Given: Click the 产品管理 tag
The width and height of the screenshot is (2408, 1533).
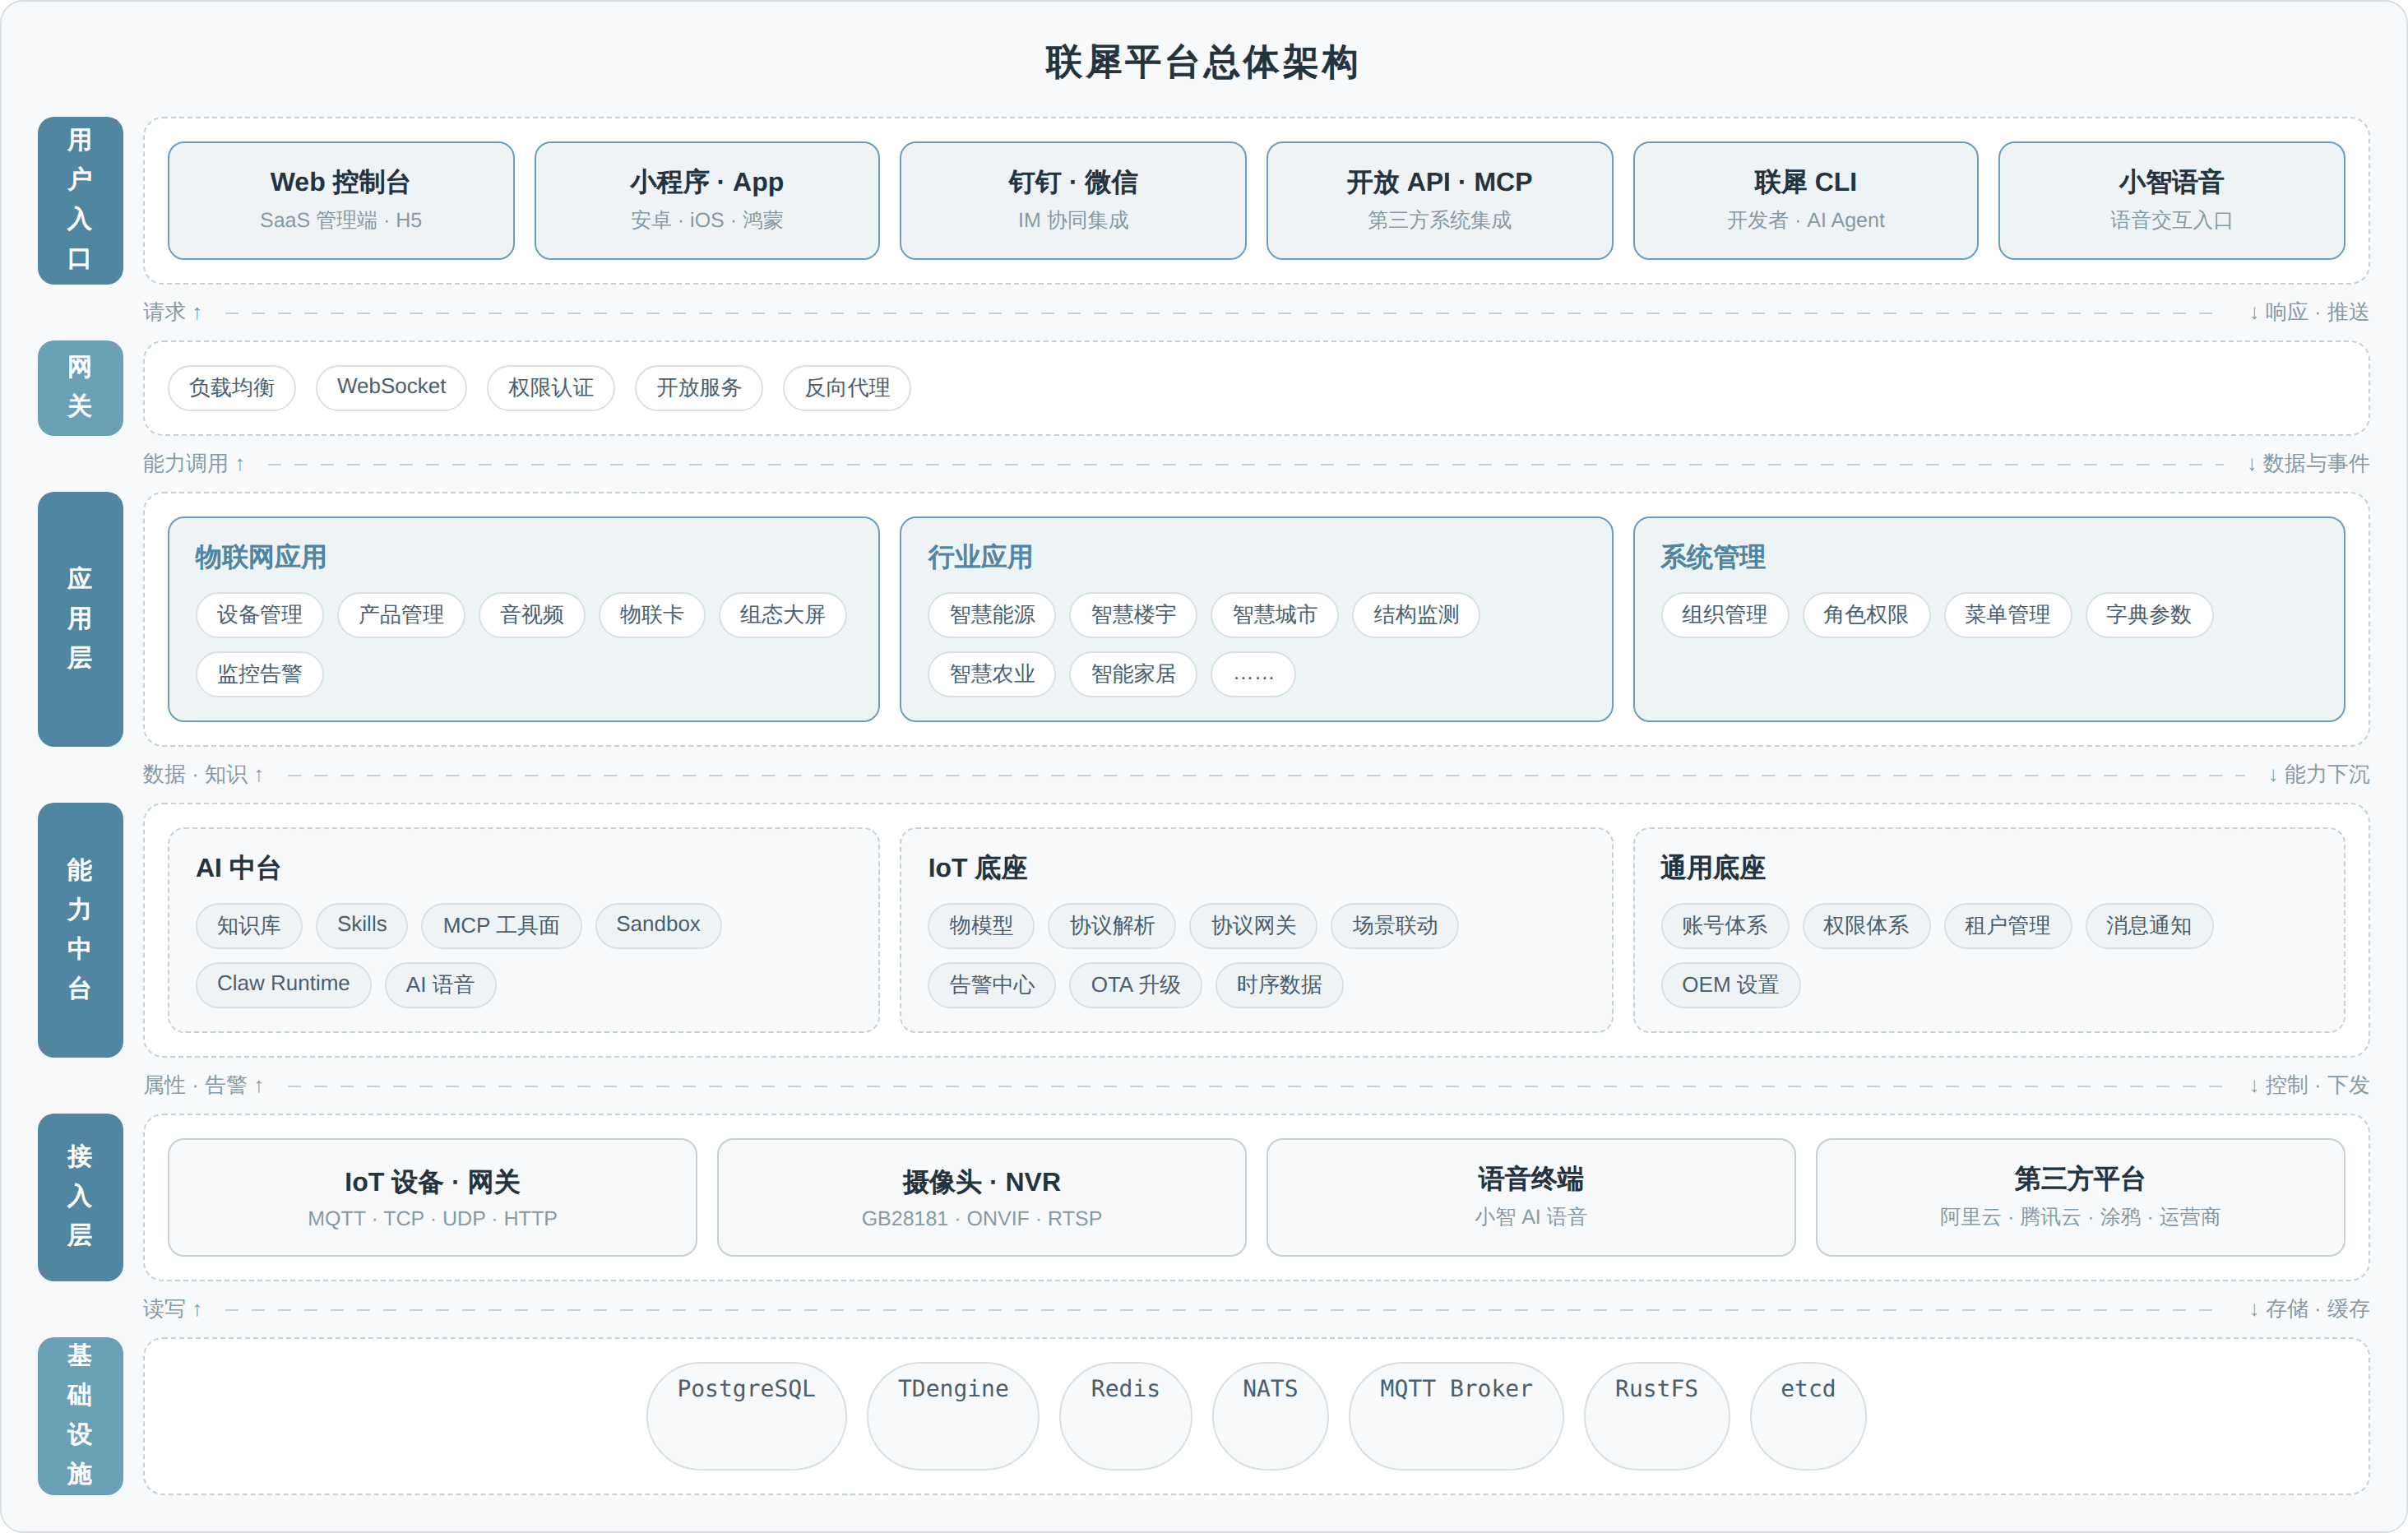Looking at the screenshot, I should click(401, 615).
